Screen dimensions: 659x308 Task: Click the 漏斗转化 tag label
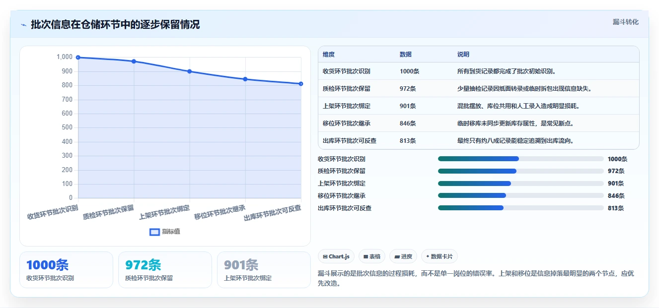pyautogui.click(x=625, y=22)
